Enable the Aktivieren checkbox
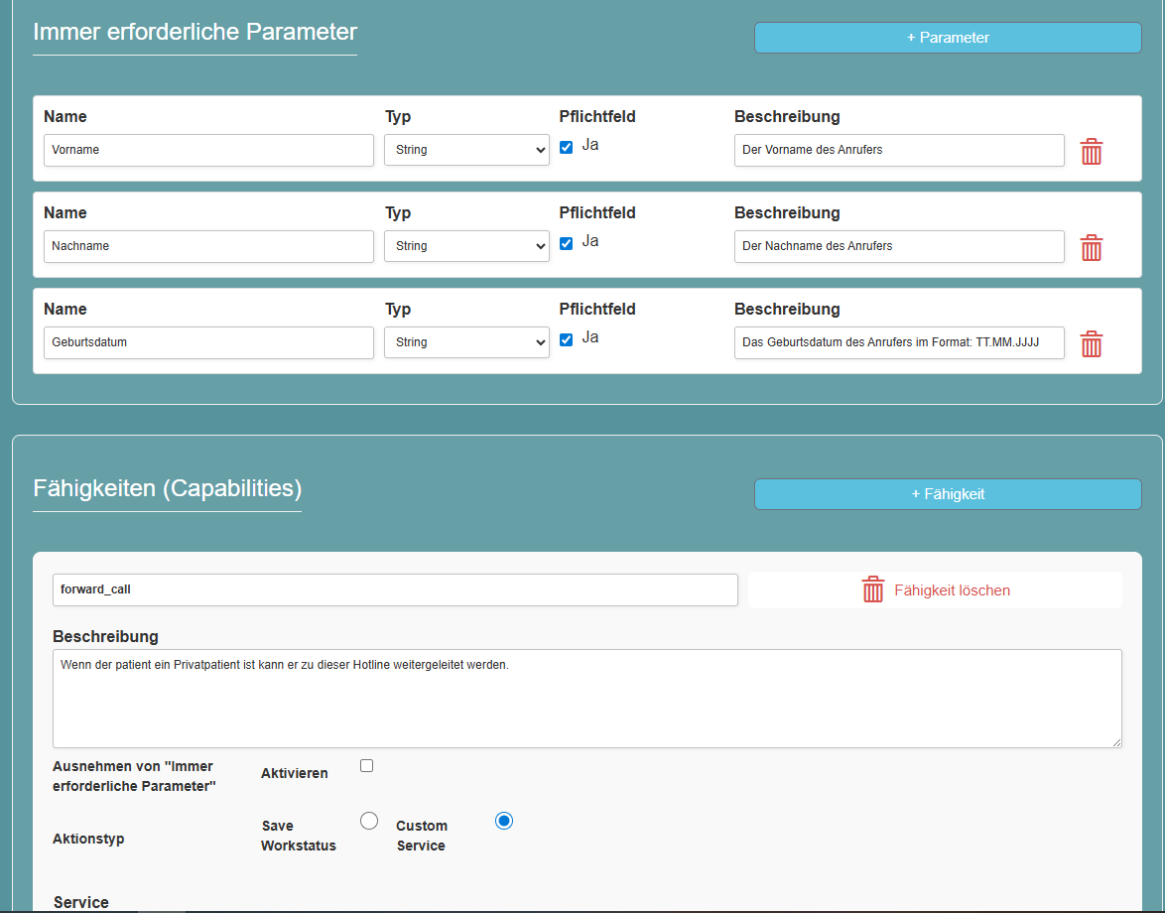This screenshot has width=1165, height=913. point(366,765)
